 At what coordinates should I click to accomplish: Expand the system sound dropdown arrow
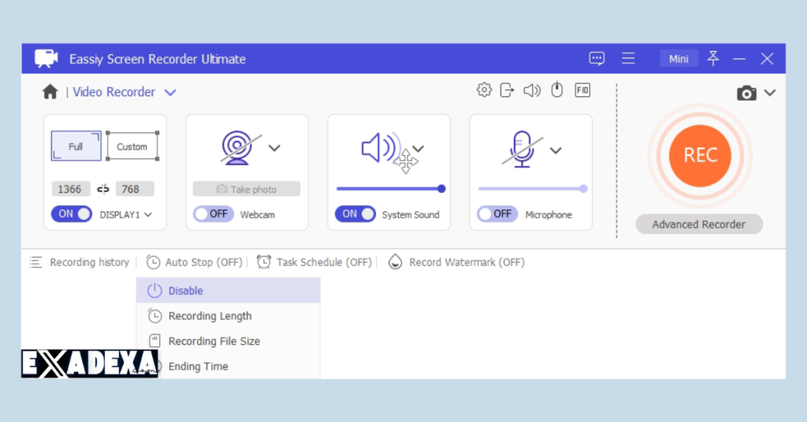[x=418, y=149]
